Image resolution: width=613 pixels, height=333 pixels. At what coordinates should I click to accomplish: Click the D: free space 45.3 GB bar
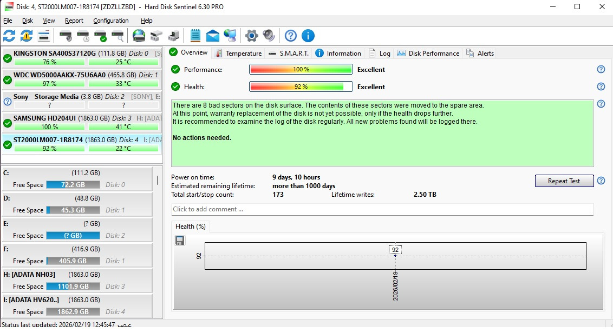pos(73,210)
